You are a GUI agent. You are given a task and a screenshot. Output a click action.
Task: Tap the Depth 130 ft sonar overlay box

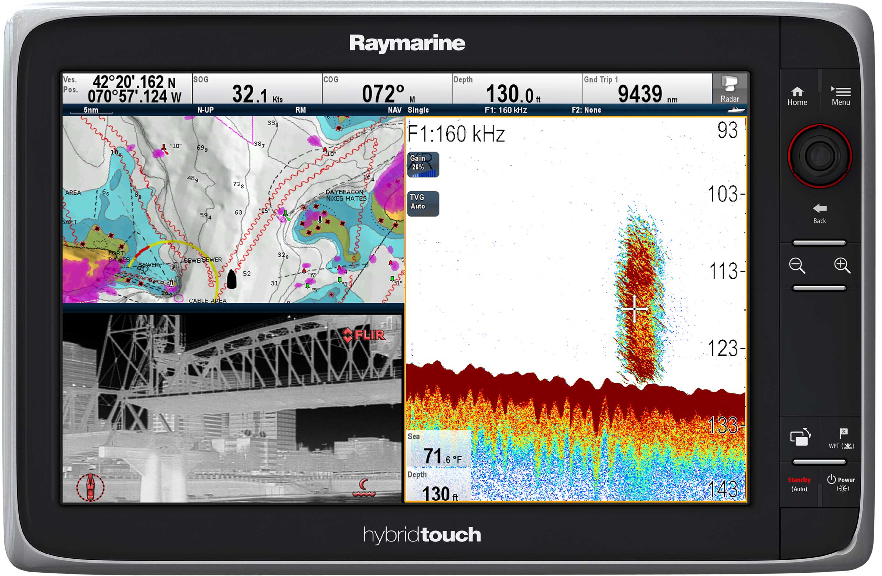tap(439, 485)
